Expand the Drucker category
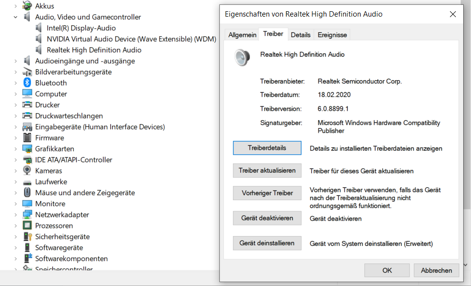 pyautogui.click(x=16, y=105)
